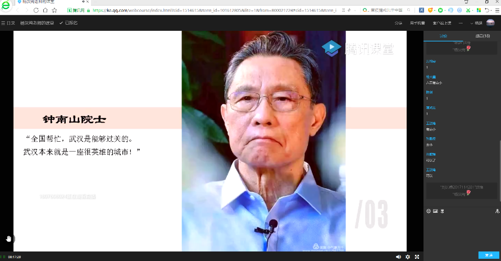Viewport: 501px width, 261px height.
Task: Open the 360 browser logo menu
Action: click(6, 6)
